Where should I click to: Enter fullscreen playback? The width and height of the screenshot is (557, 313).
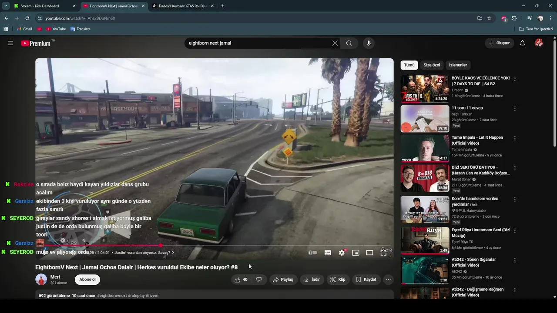pyautogui.click(x=383, y=253)
